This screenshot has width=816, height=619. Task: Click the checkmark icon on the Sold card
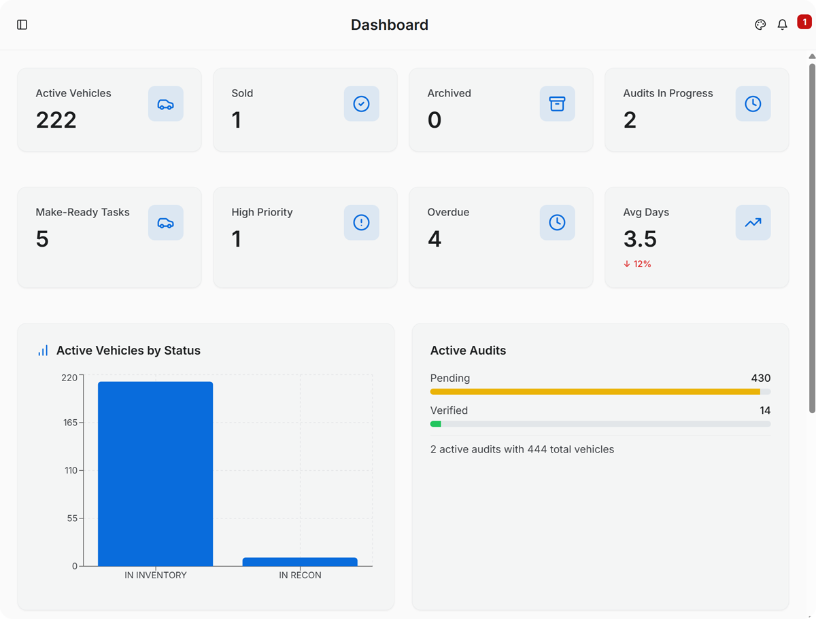point(361,103)
